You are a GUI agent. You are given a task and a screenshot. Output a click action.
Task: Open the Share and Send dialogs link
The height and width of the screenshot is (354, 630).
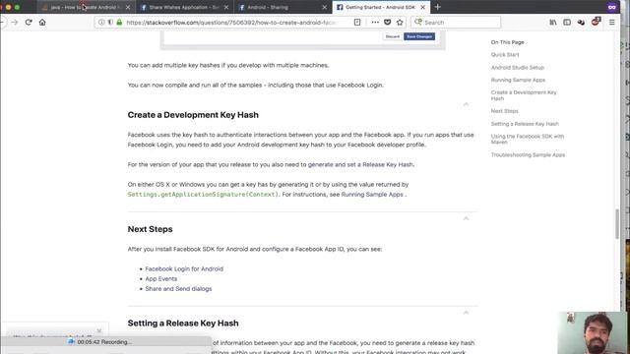point(178,289)
